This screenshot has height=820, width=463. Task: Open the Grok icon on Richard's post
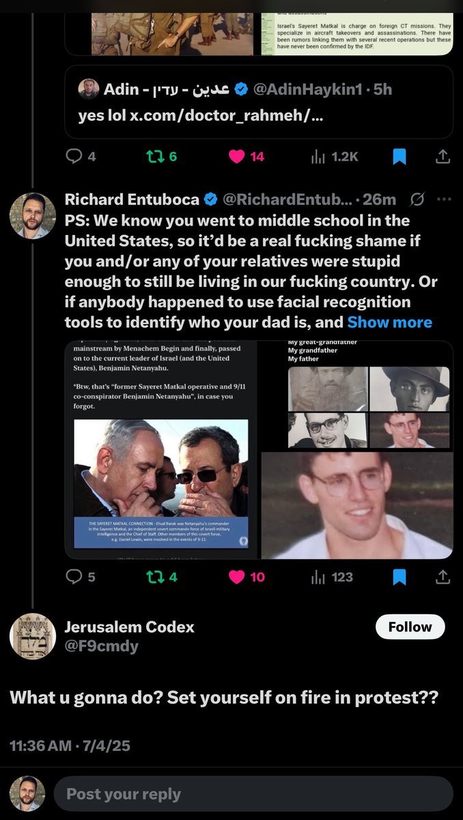[x=417, y=200]
